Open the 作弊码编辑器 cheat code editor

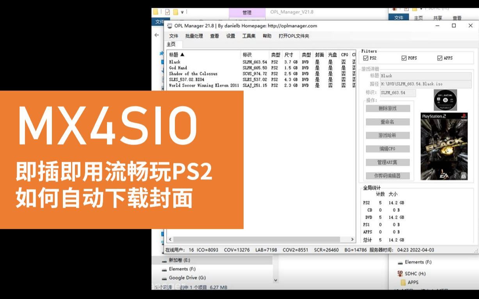(x=387, y=175)
